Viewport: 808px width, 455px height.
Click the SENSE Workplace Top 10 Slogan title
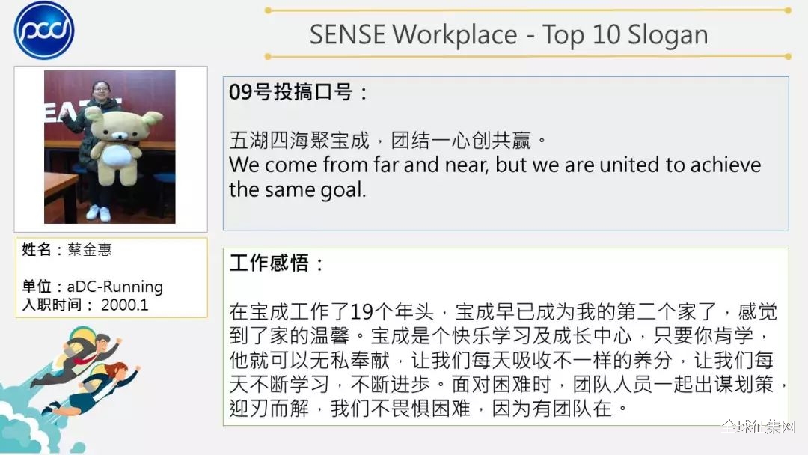pyautogui.click(x=509, y=35)
